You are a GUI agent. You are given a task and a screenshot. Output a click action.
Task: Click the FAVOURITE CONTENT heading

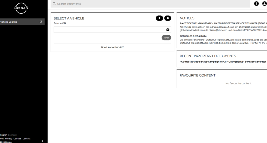(198, 75)
